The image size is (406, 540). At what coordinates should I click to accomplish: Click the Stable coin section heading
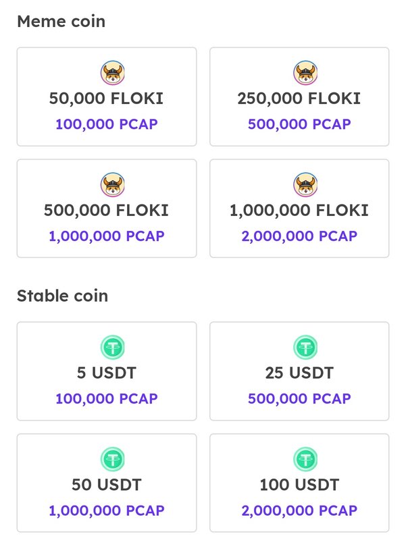pos(63,296)
